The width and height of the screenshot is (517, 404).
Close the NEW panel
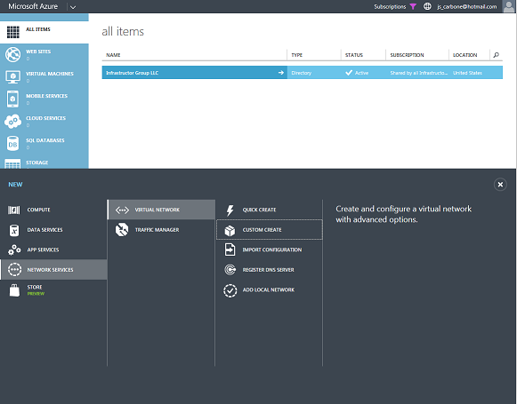(500, 185)
